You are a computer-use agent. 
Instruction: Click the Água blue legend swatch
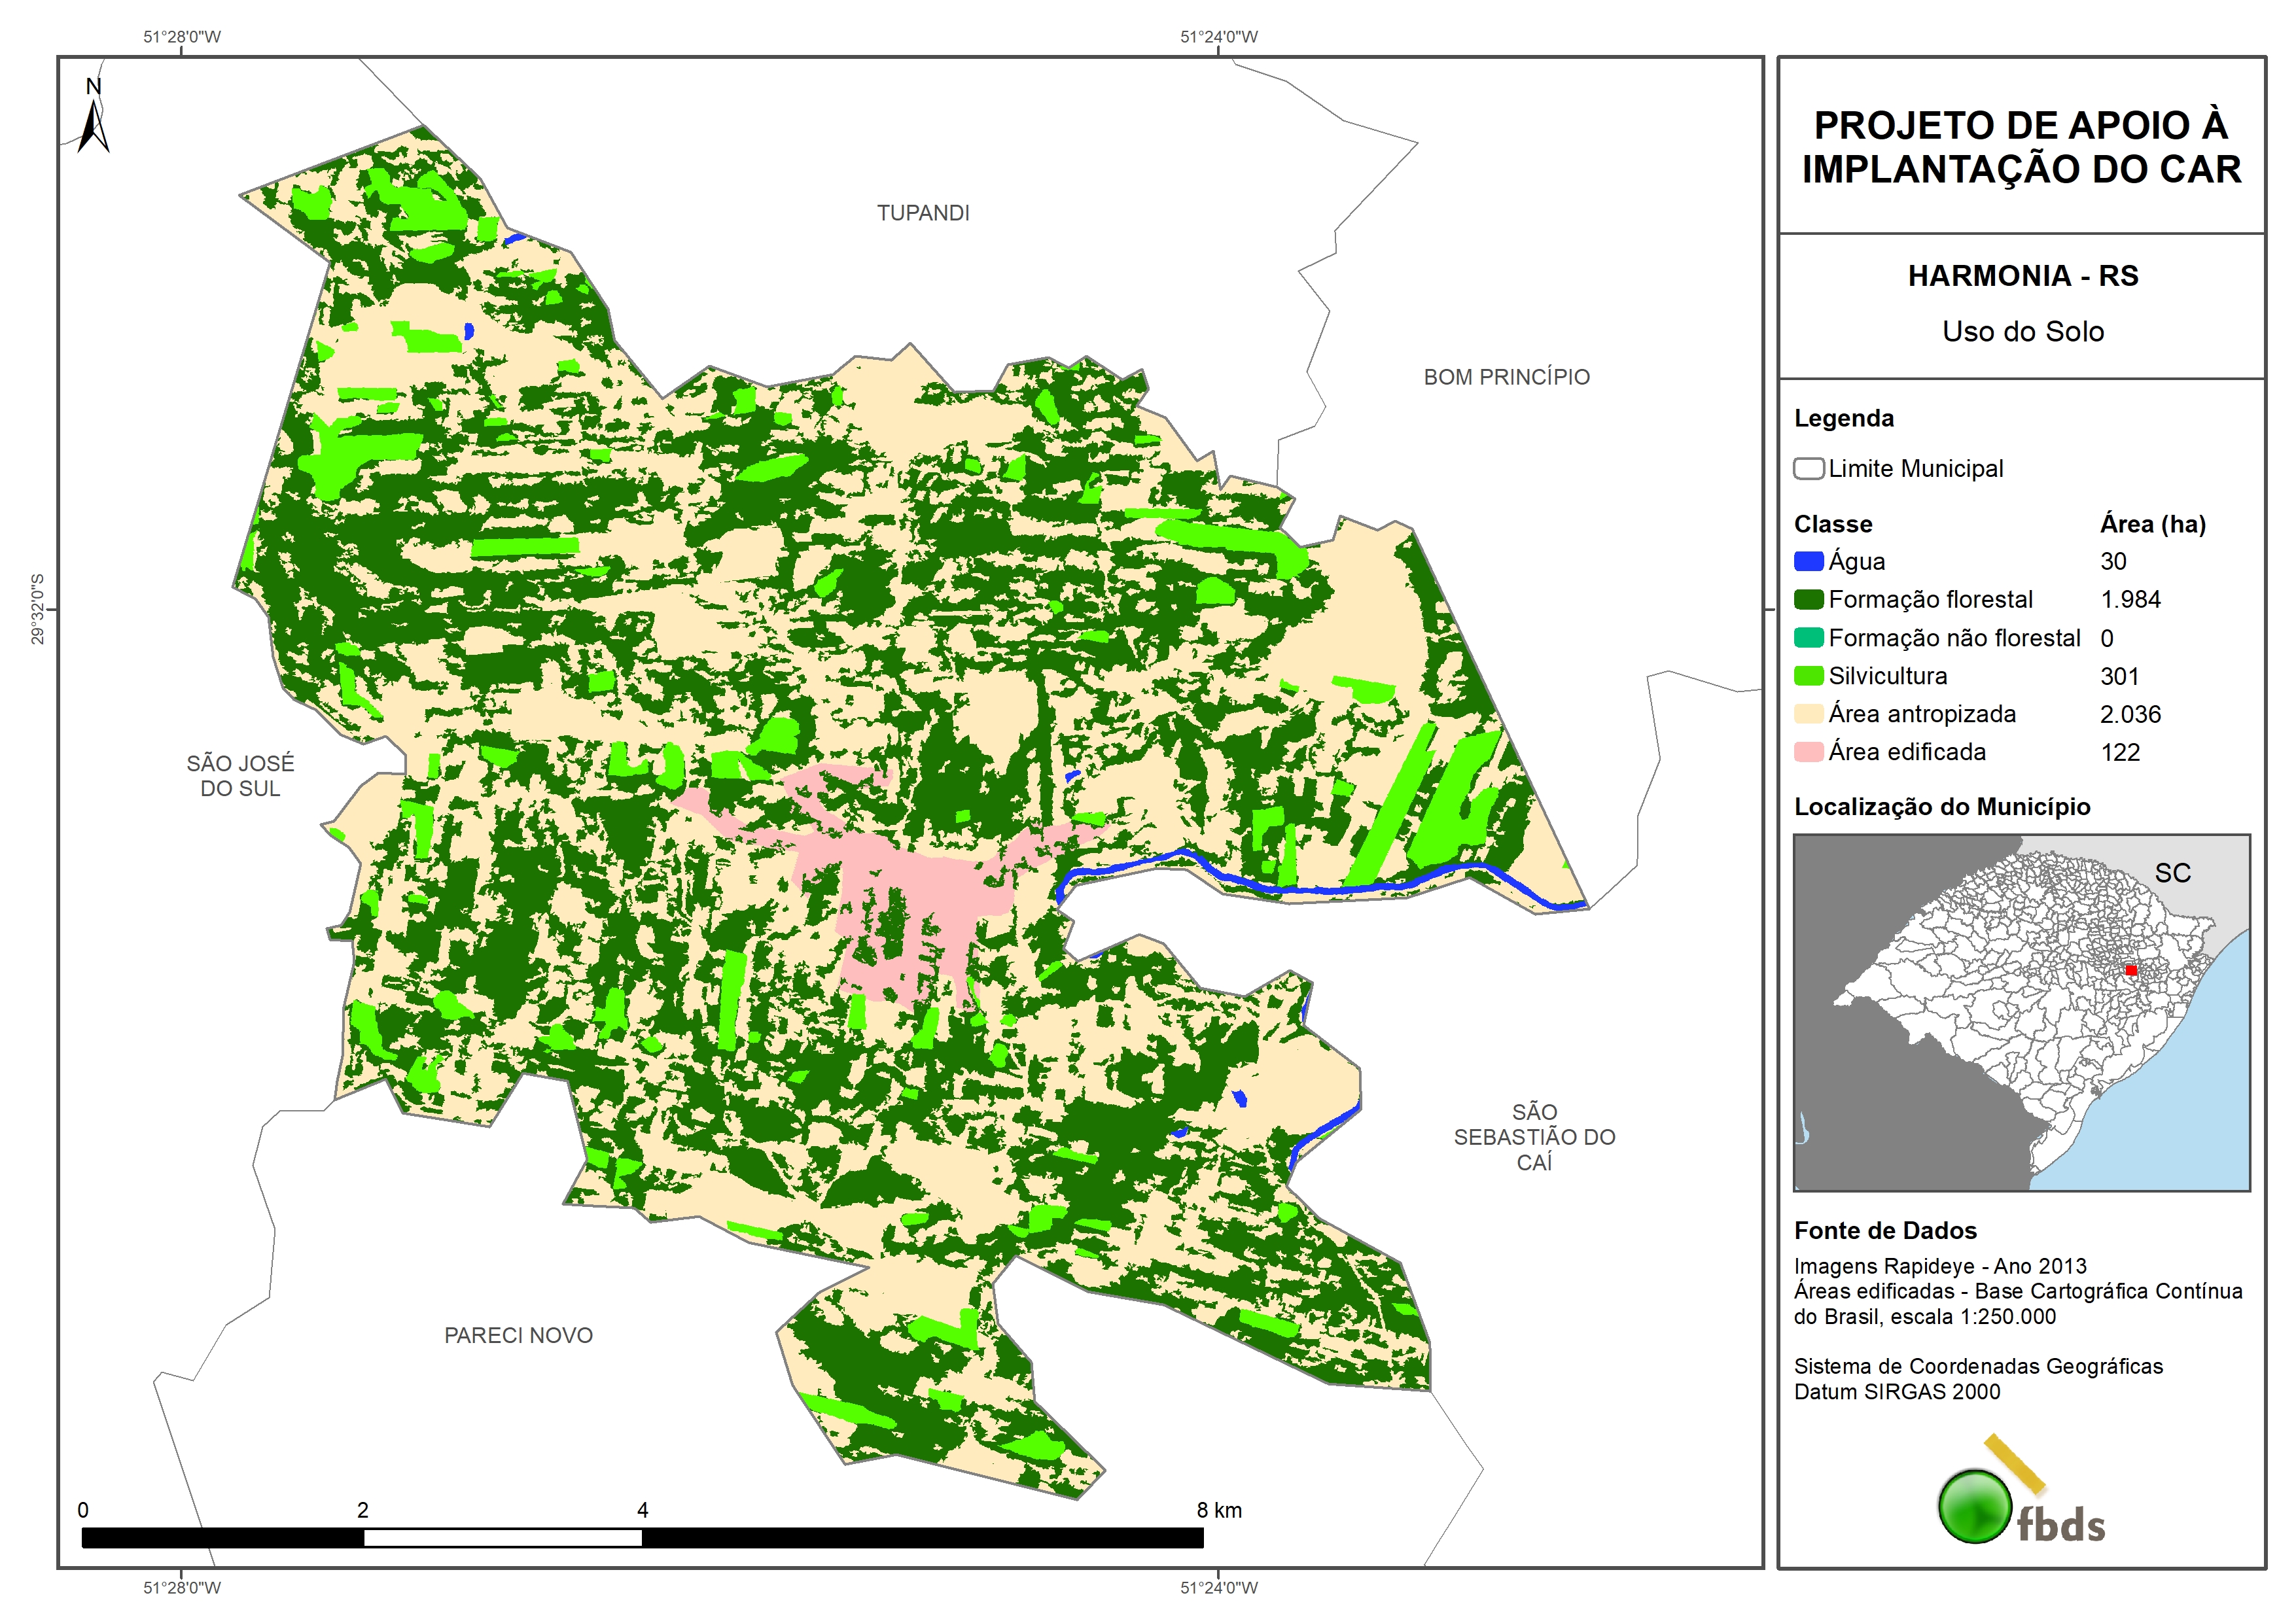point(1808,562)
